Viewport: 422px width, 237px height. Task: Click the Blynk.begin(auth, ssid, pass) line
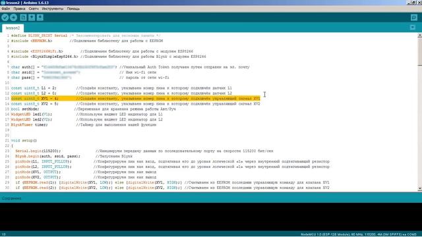(x=74, y=156)
